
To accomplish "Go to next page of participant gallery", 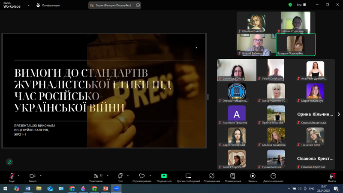I will 339,114.
